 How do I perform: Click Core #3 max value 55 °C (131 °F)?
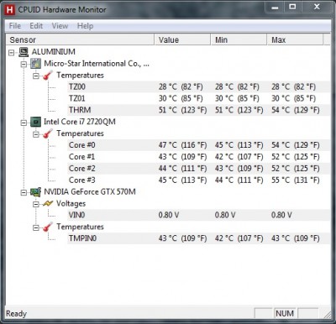(x=296, y=180)
